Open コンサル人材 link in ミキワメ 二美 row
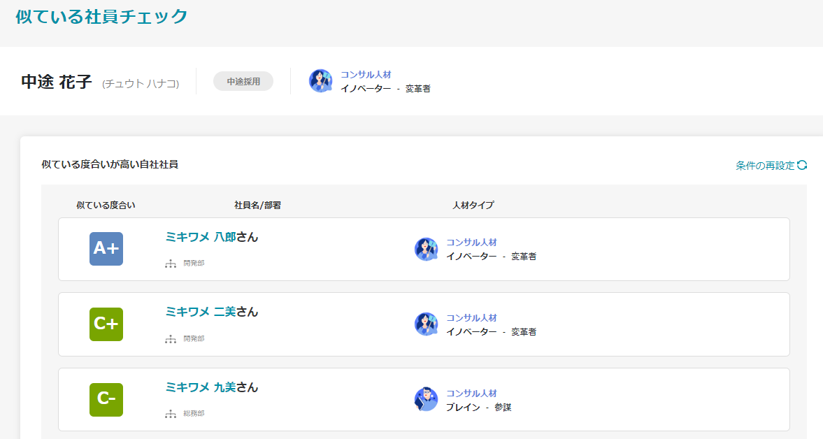The image size is (823, 439). coord(471,318)
